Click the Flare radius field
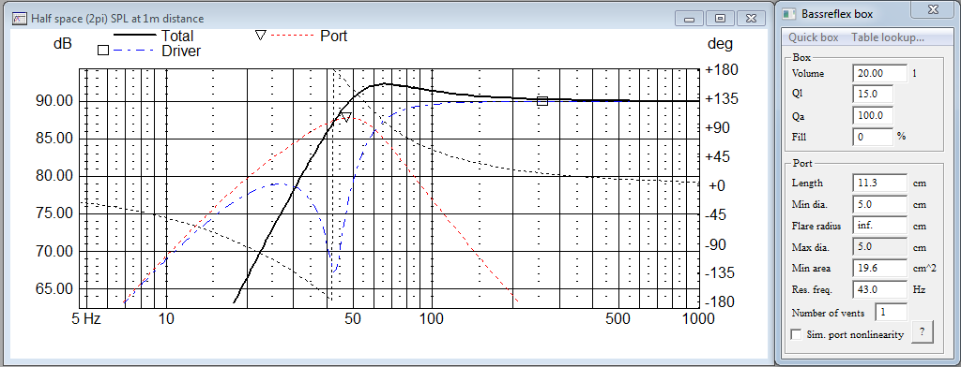The width and height of the screenshot is (961, 367). [879, 225]
